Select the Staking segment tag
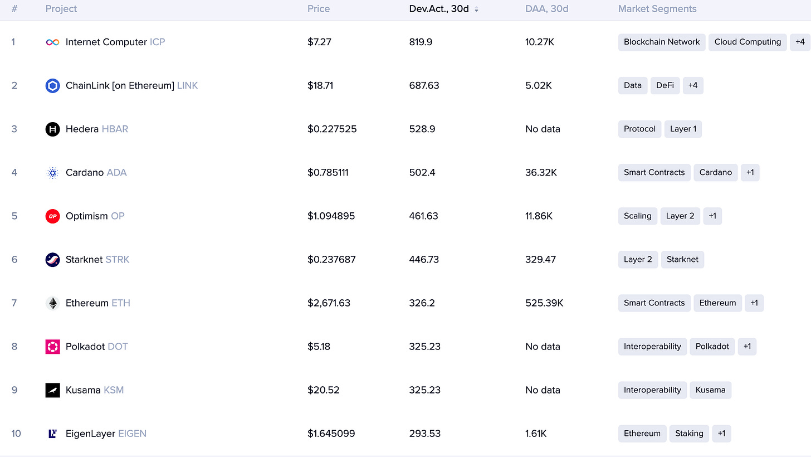The width and height of the screenshot is (811, 457). tap(689, 434)
